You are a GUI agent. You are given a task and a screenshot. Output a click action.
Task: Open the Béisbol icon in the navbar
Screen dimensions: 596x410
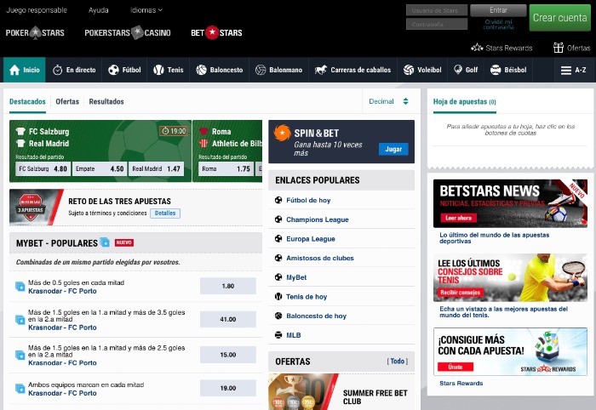click(x=496, y=70)
